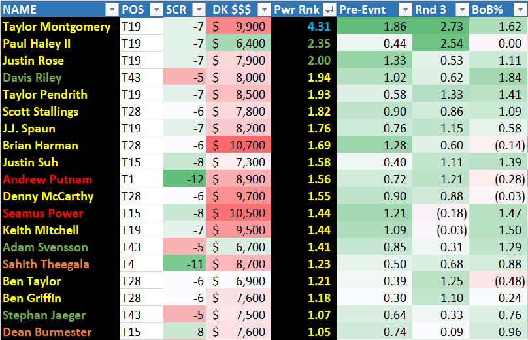Click the (0.48) BoB% cell
Image resolution: width=528 pixels, height=340 pixels.
point(499,281)
